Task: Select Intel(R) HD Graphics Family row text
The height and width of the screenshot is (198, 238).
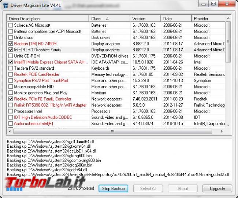Action: pos(38,50)
